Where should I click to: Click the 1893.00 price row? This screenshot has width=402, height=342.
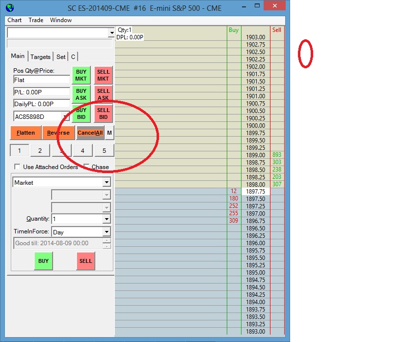[x=255, y=332]
